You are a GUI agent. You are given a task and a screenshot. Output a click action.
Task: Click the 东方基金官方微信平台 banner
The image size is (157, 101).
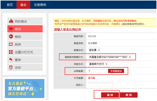click(25, 89)
